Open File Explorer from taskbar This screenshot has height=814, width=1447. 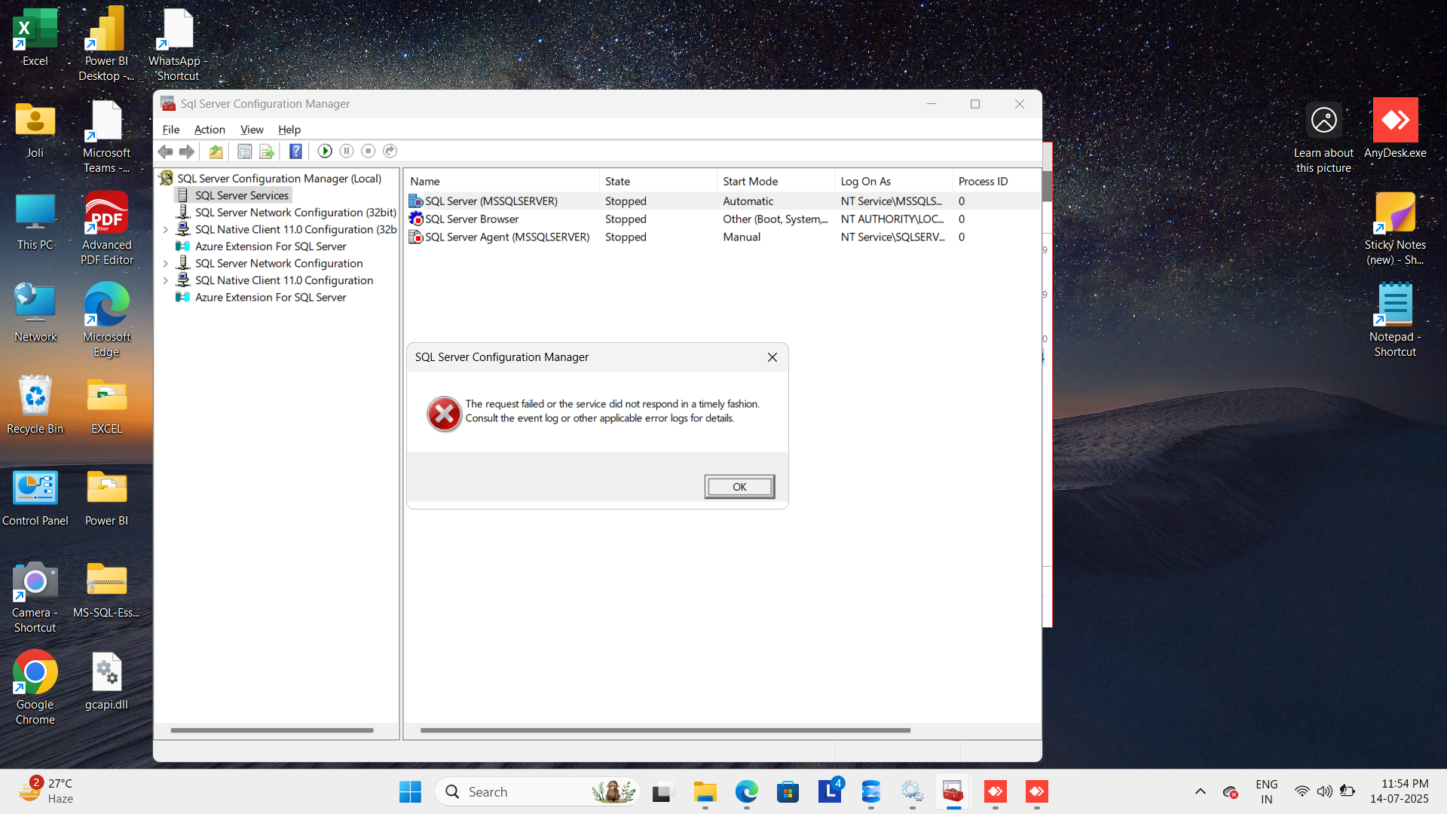[705, 792]
